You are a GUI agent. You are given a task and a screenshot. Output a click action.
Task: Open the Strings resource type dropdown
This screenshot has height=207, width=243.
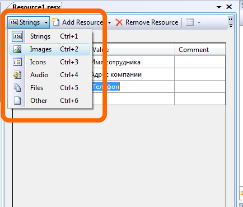click(x=29, y=22)
